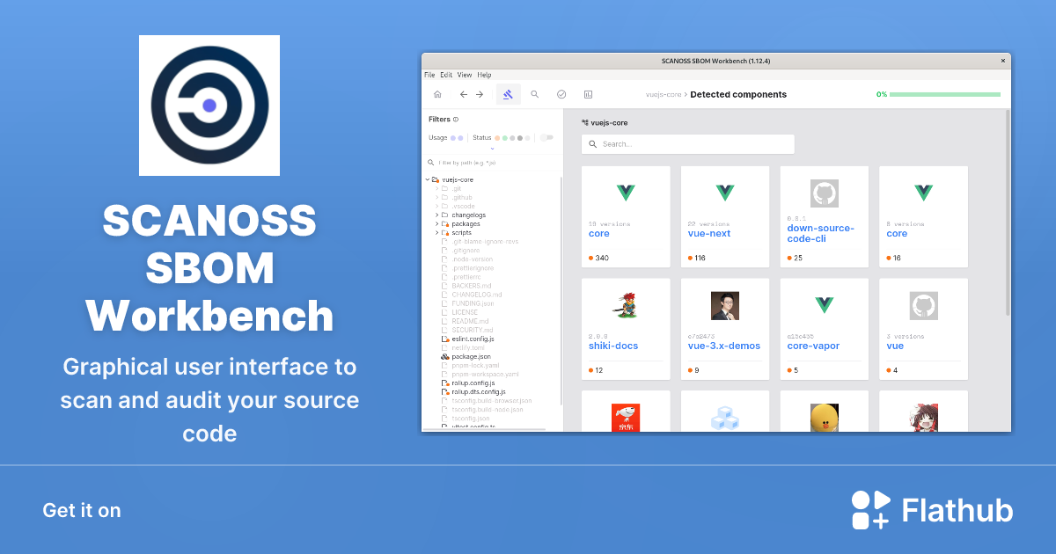Click the GitHub icon on down-source-code-cli card
This screenshot has width=1056, height=554.
[824, 193]
